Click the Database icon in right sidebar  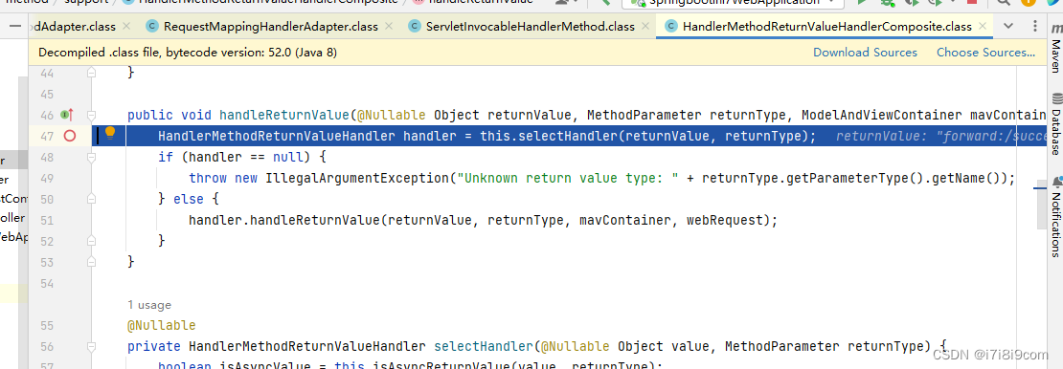click(1056, 99)
